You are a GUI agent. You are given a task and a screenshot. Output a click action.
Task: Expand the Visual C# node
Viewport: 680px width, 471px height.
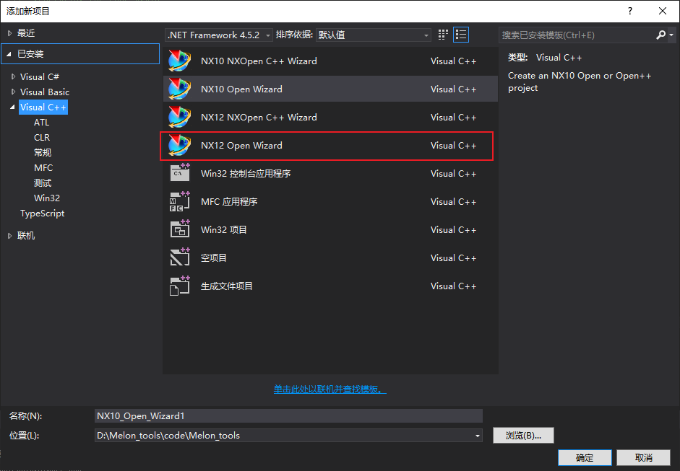13,76
